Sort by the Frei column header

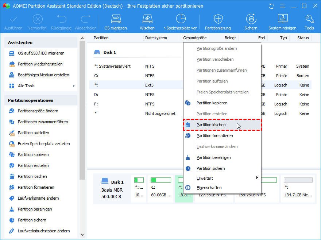coord(262,38)
